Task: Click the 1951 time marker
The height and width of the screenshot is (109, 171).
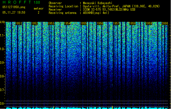Action: coord(18,23)
